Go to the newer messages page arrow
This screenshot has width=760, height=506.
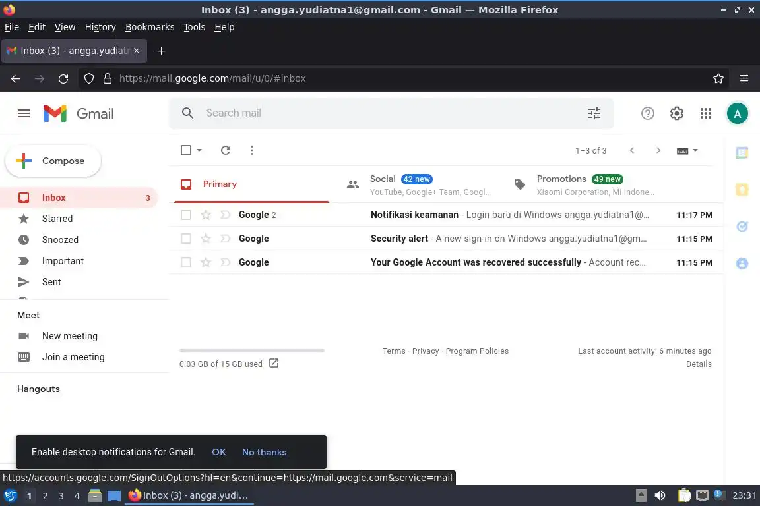(632, 150)
